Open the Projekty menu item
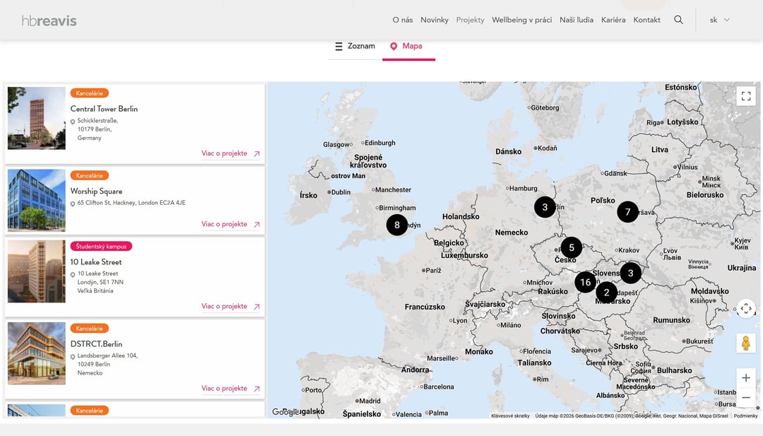The width and height of the screenshot is (763, 436). click(470, 20)
